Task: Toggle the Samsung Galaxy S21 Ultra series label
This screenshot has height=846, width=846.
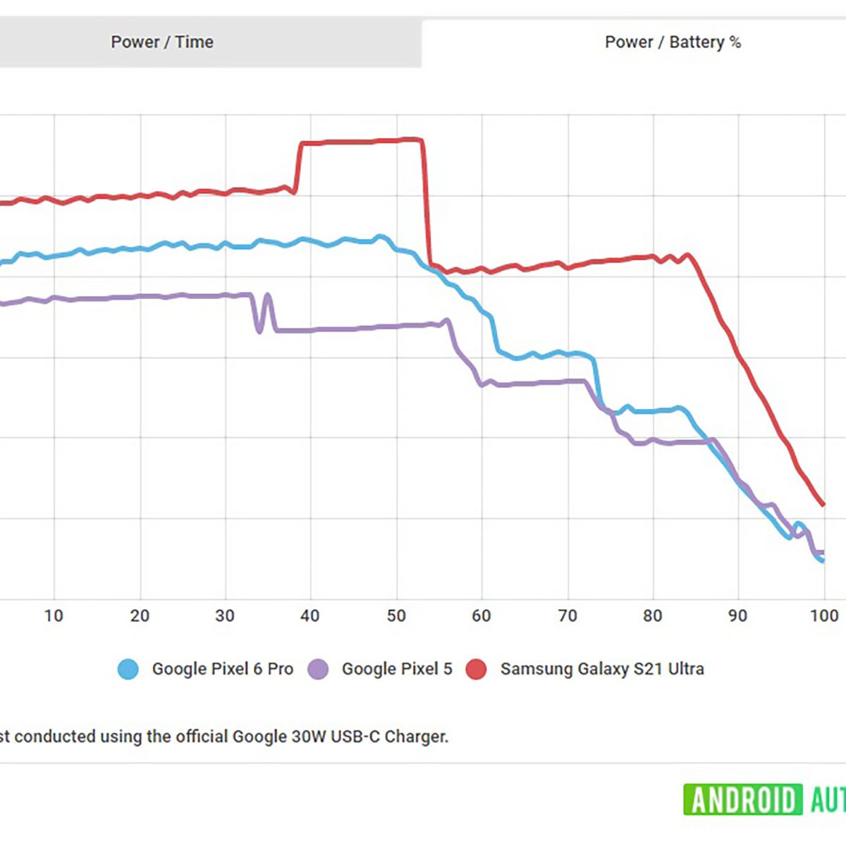Action: [602, 669]
